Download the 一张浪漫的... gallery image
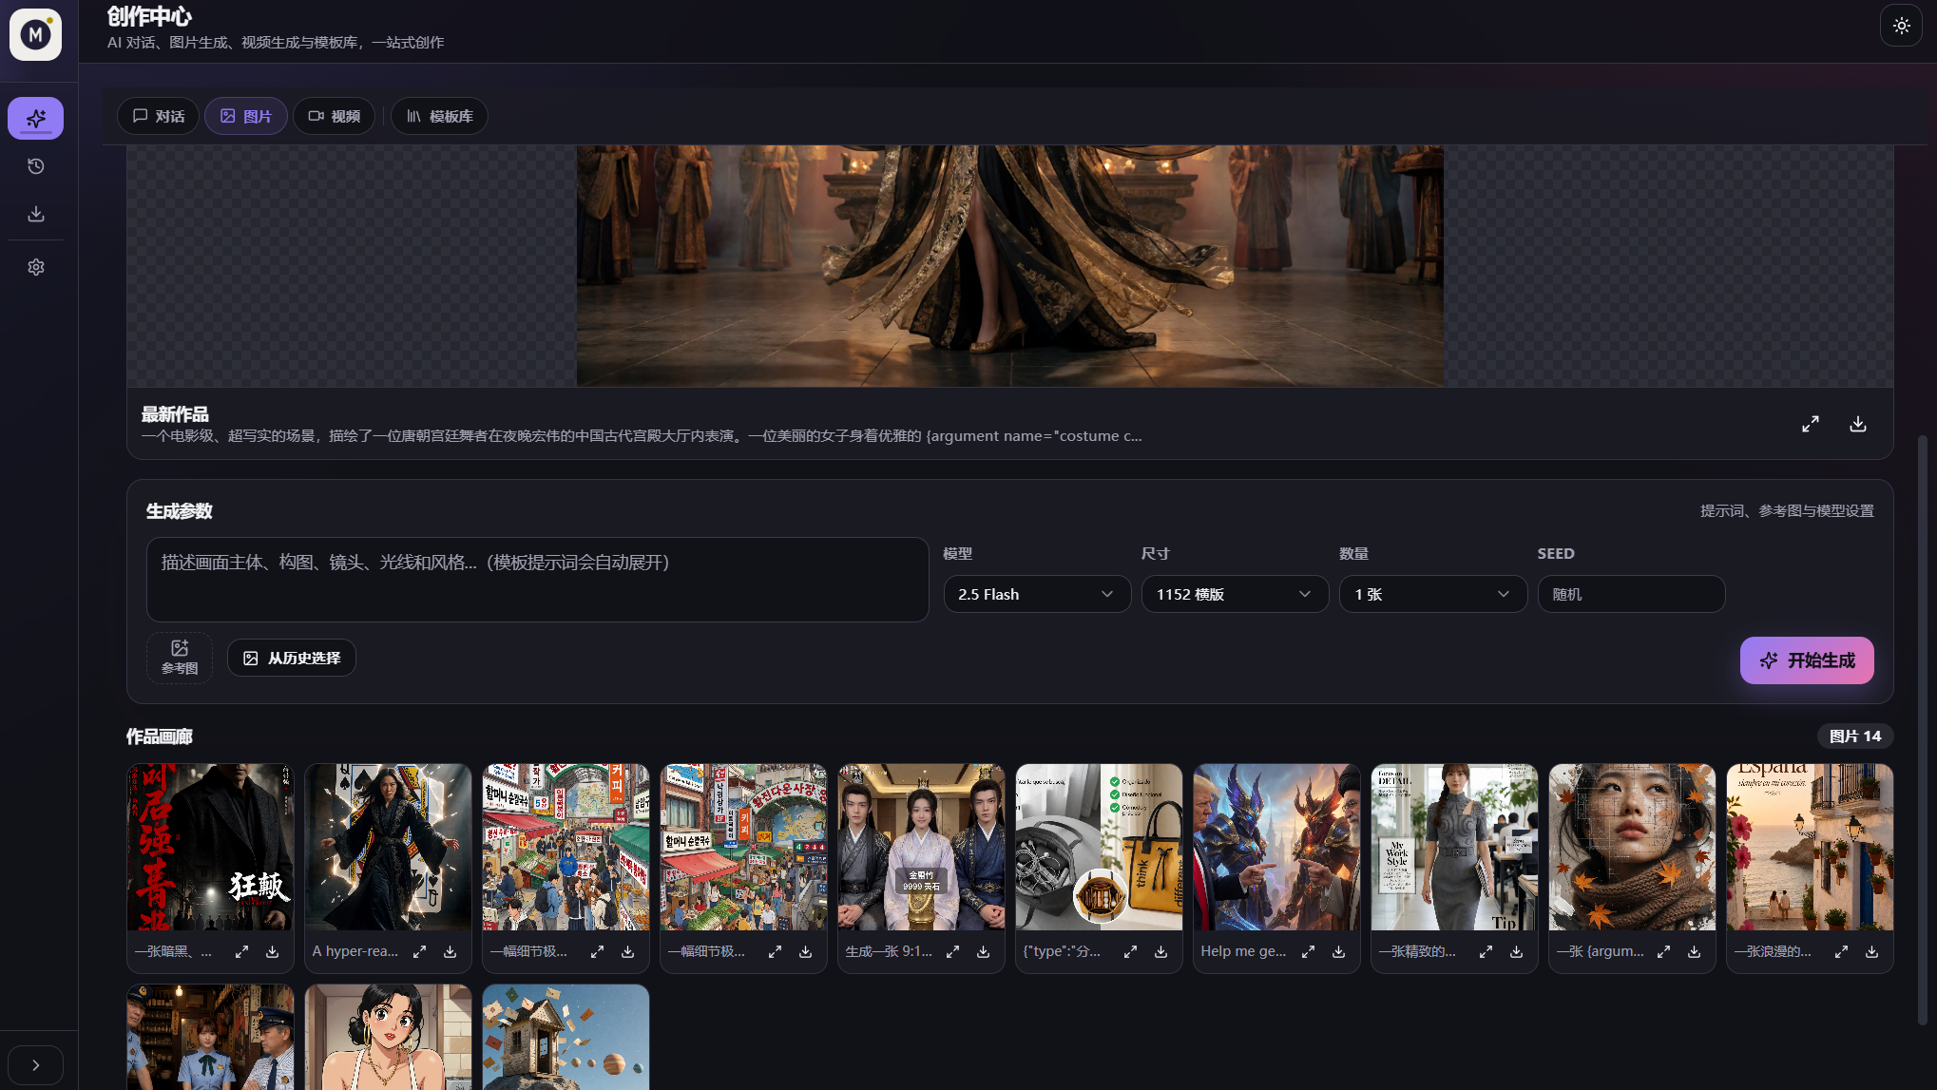The image size is (1937, 1090). click(1872, 951)
